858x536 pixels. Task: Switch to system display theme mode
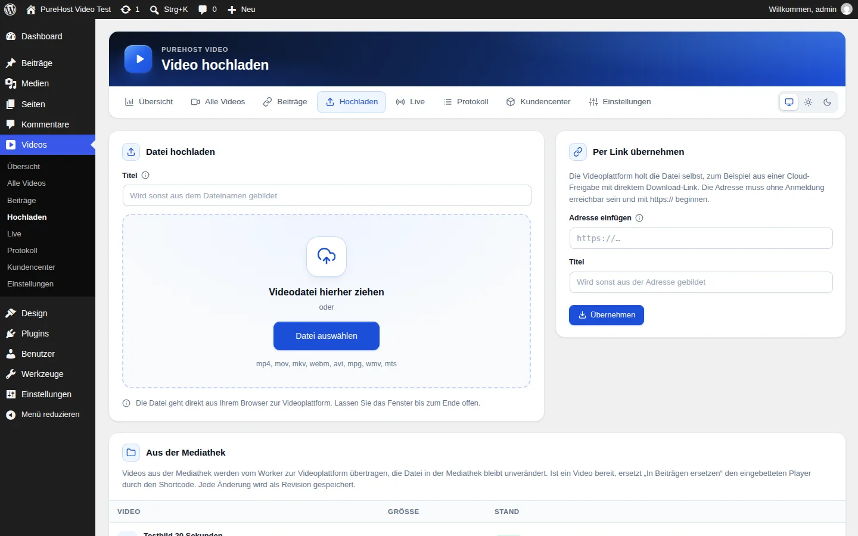[789, 102]
